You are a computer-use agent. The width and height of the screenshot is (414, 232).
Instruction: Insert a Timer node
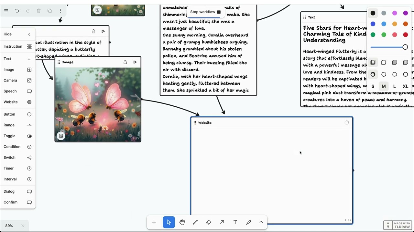(x=18, y=168)
